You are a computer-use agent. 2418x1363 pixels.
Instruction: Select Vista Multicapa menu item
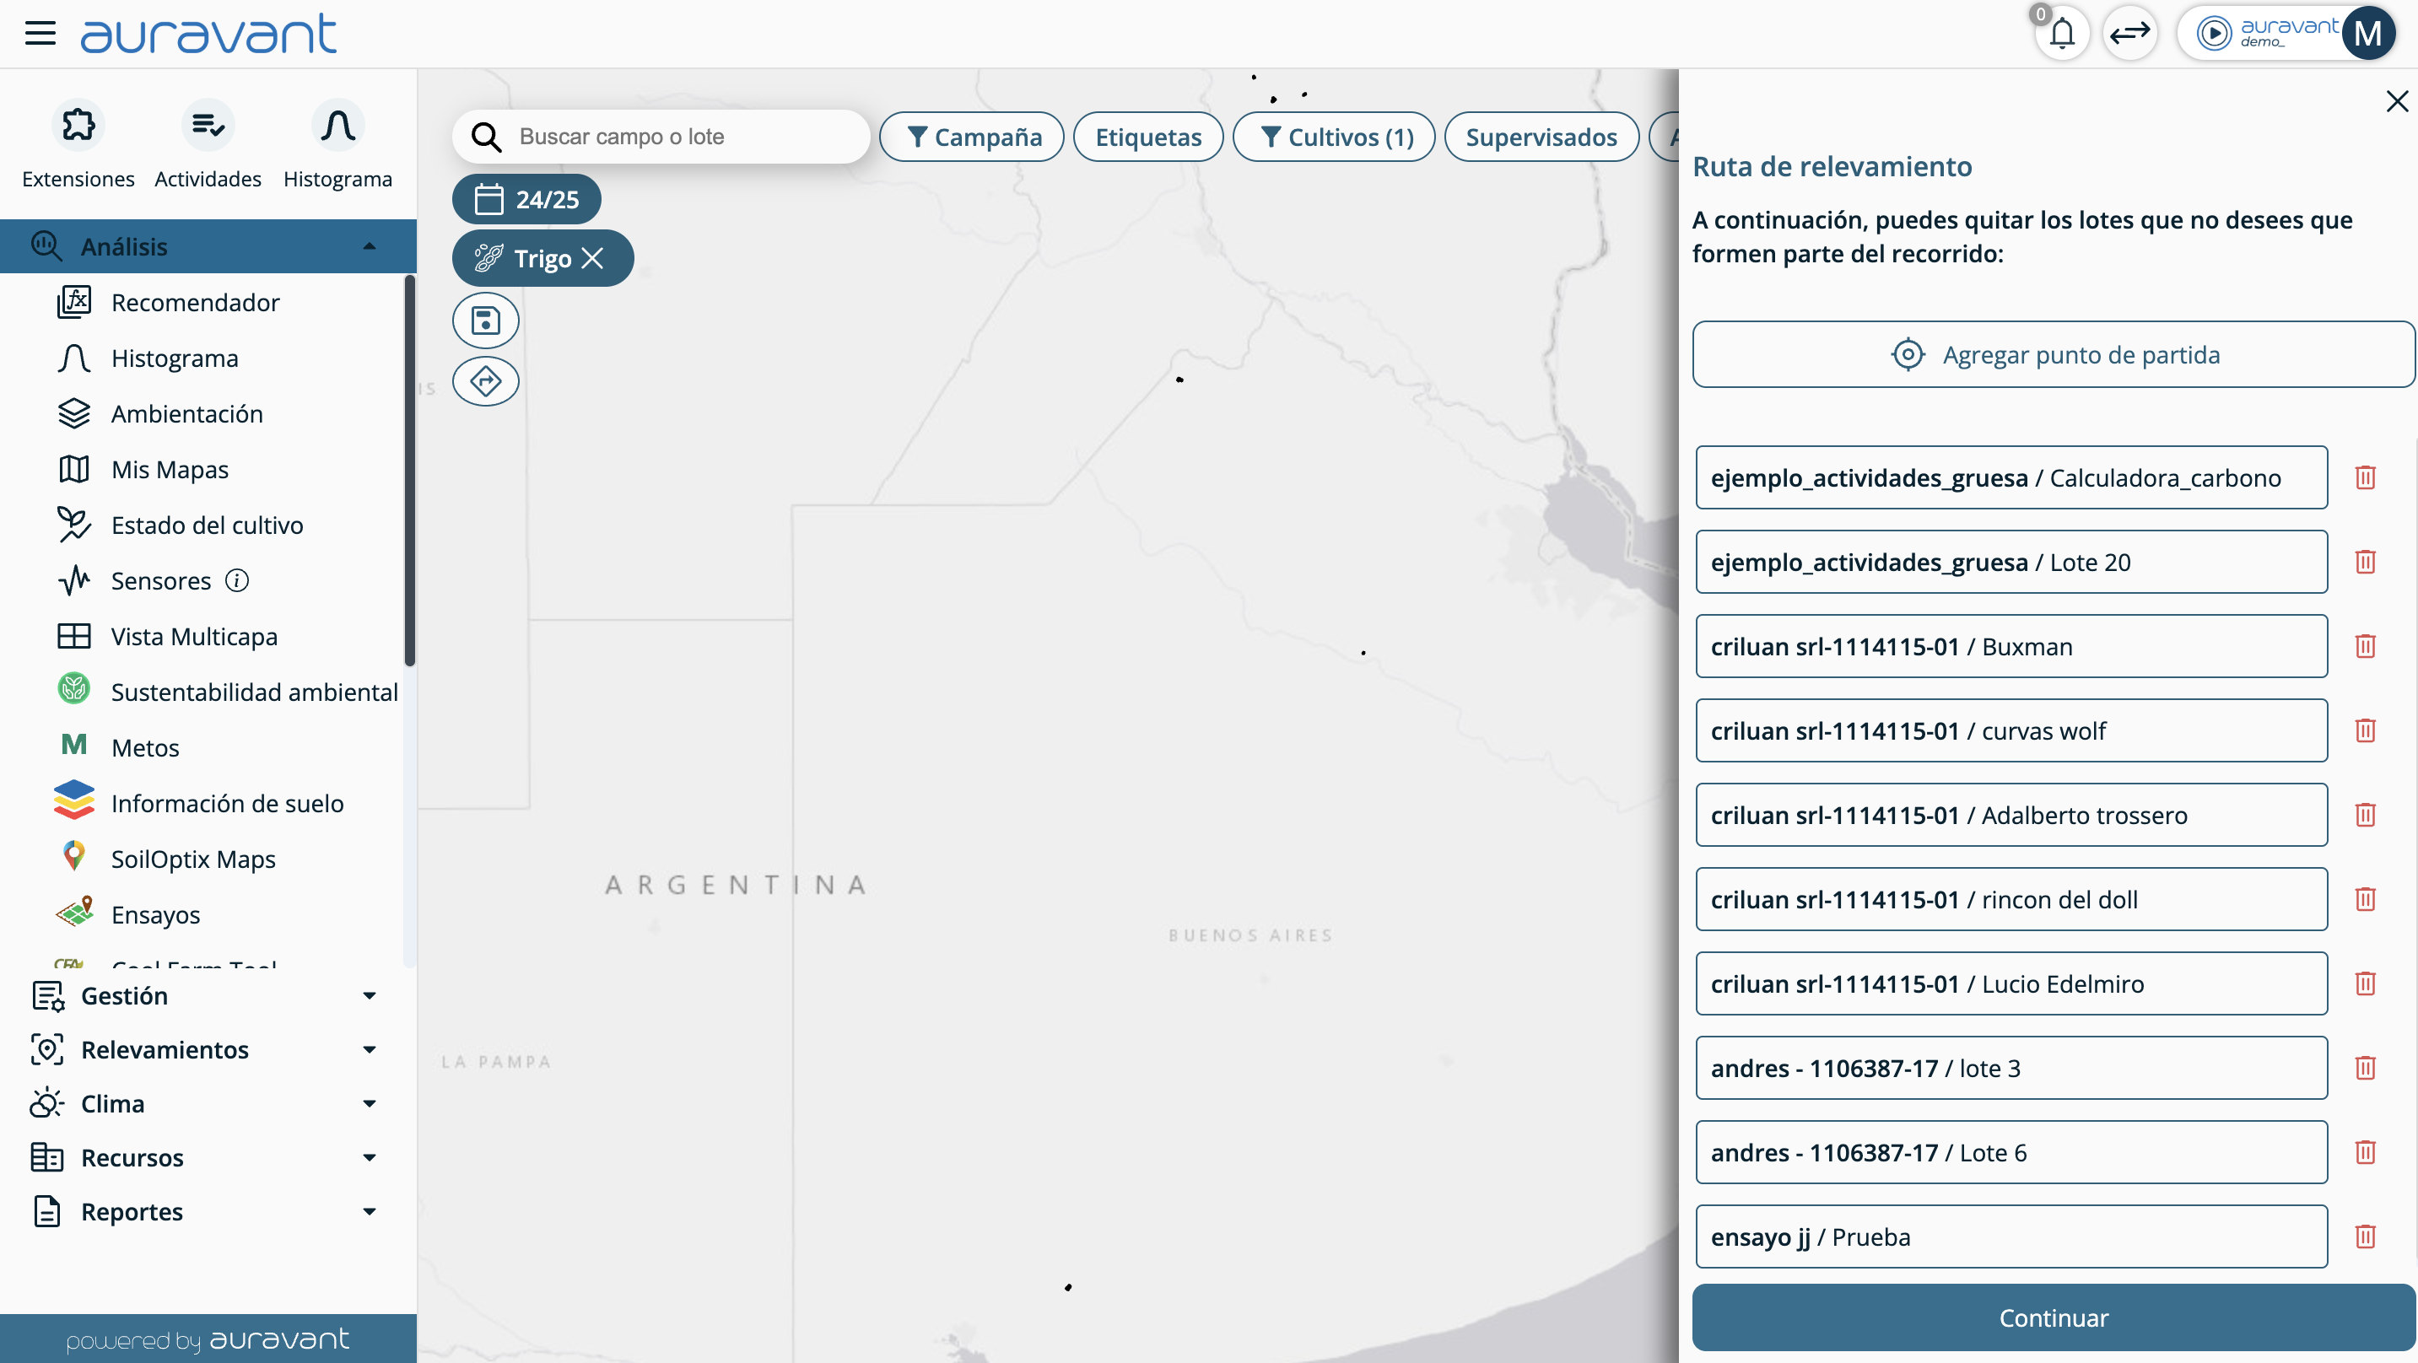(x=193, y=637)
